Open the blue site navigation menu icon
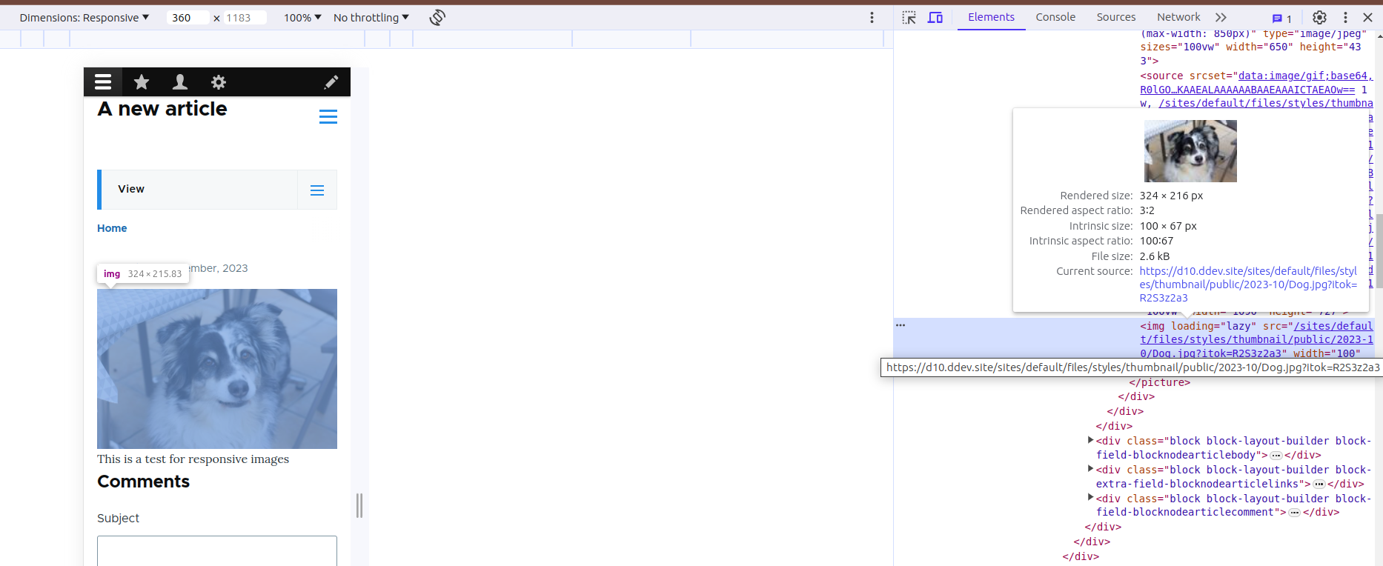 point(328,116)
